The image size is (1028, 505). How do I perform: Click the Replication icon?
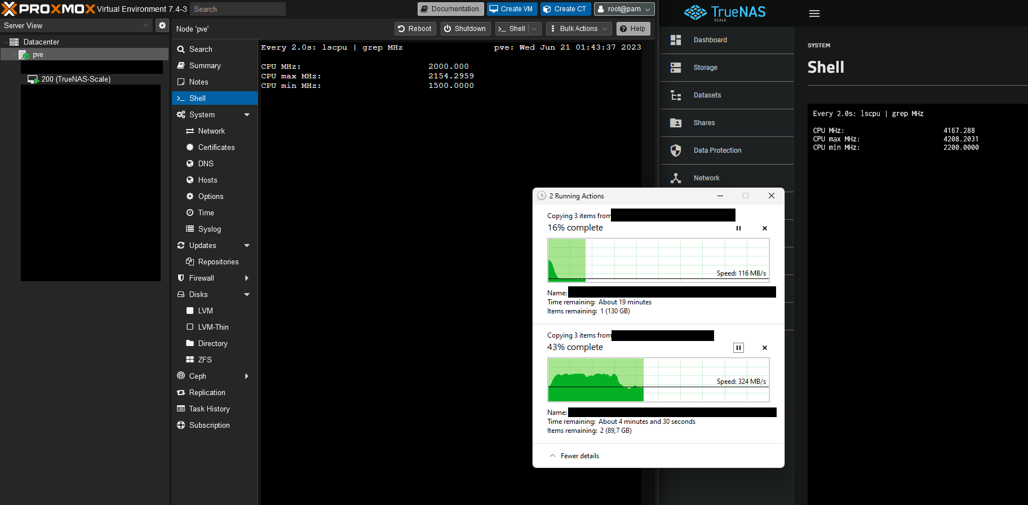tap(181, 393)
